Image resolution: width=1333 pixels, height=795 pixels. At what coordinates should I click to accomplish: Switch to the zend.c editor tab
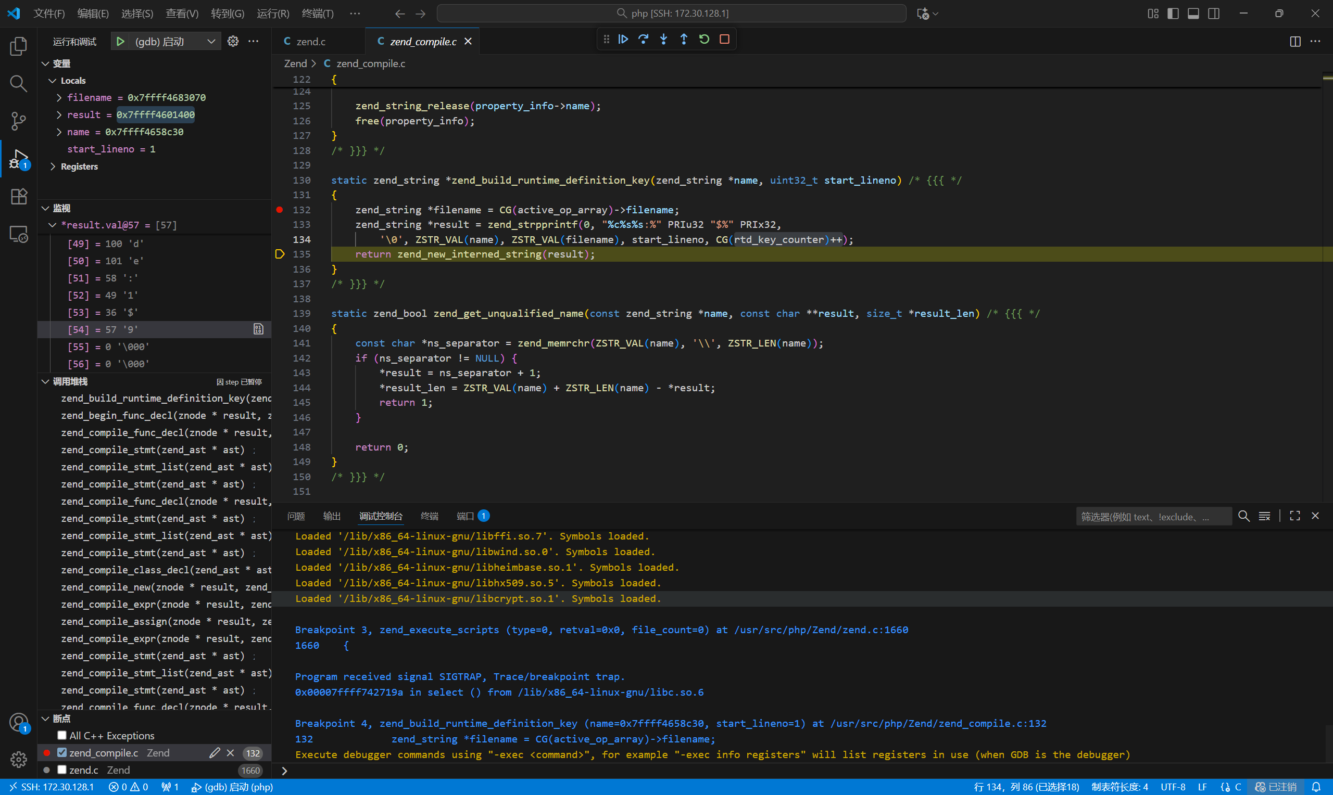[311, 41]
